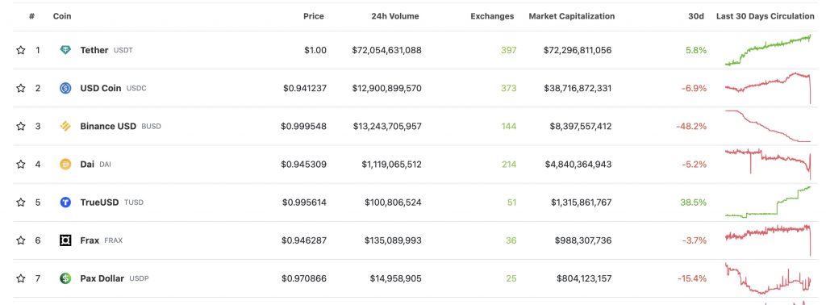Image resolution: width=826 pixels, height=305 pixels.
Task: Sort table by 30d column
Action: coord(696,16)
